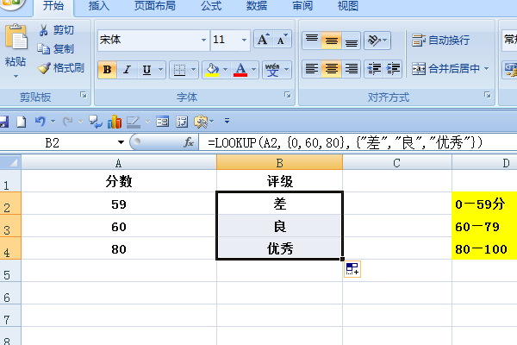The height and width of the screenshot is (345, 517).
Task: Apply the yellow fill color bucket
Action: (x=211, y=70)
